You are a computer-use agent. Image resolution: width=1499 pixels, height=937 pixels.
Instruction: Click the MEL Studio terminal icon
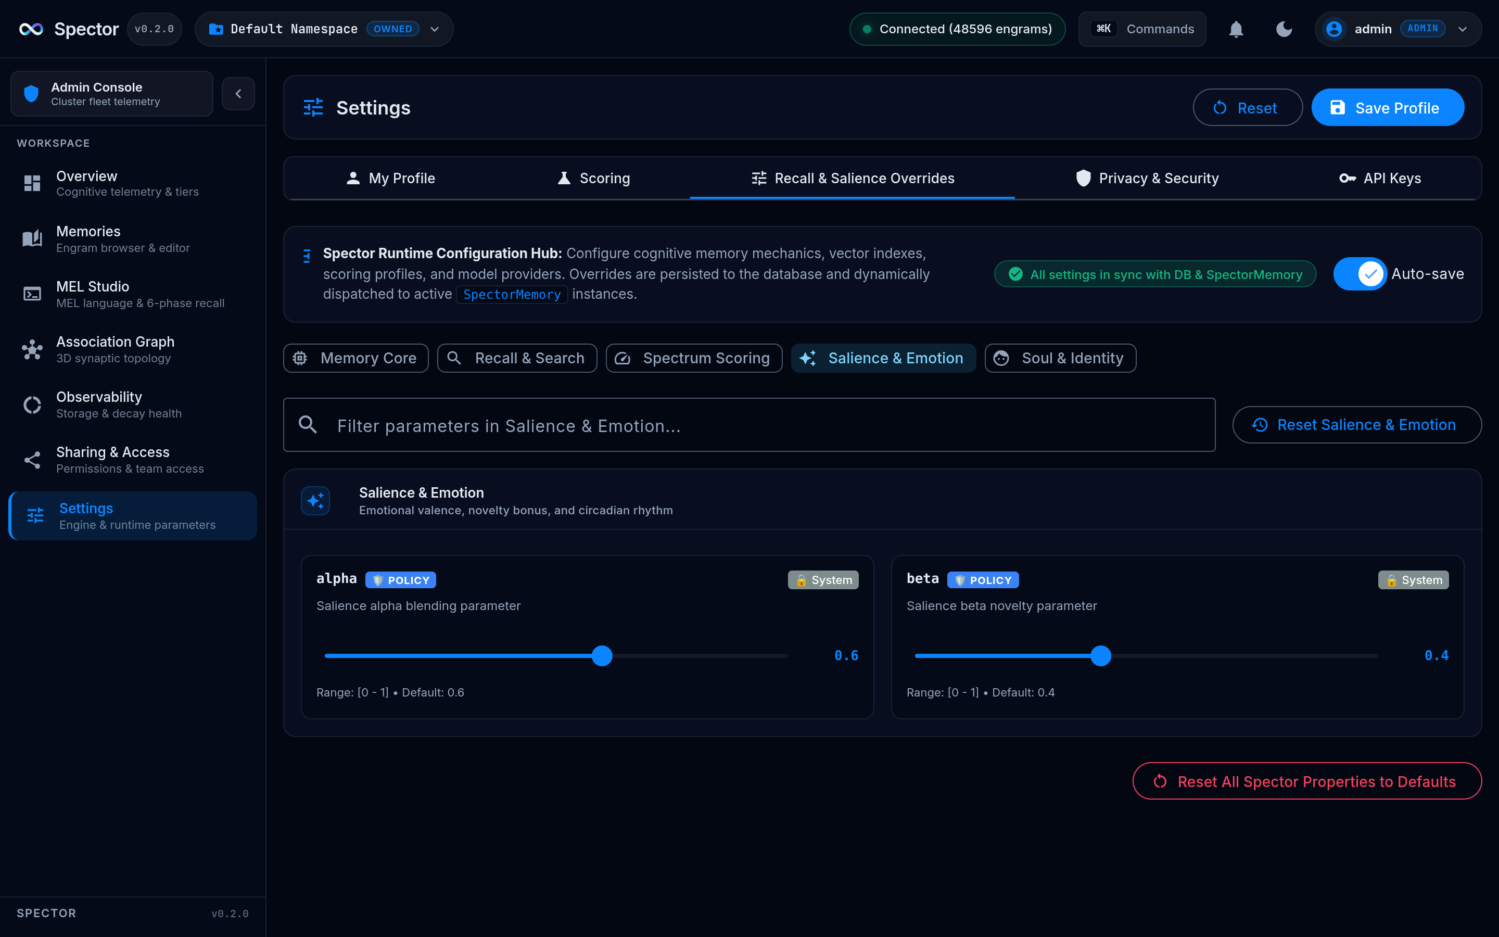pyautogui.click(x=32, y=294)
